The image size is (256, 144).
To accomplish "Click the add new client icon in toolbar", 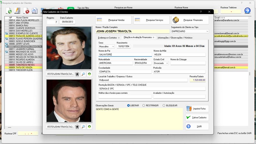I will point(9,11).
